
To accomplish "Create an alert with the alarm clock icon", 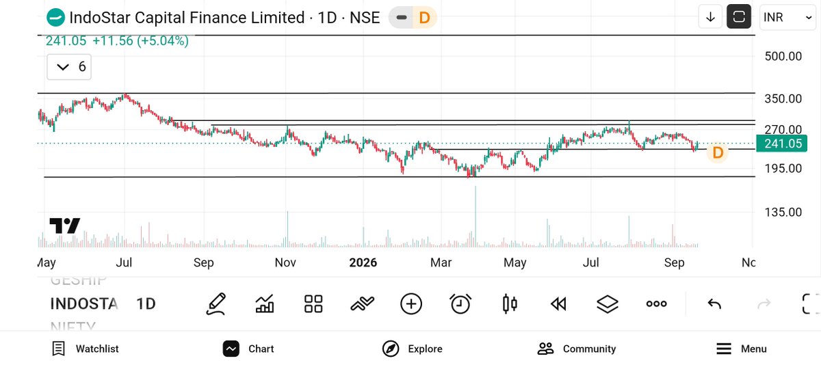I will pos(460,303).
